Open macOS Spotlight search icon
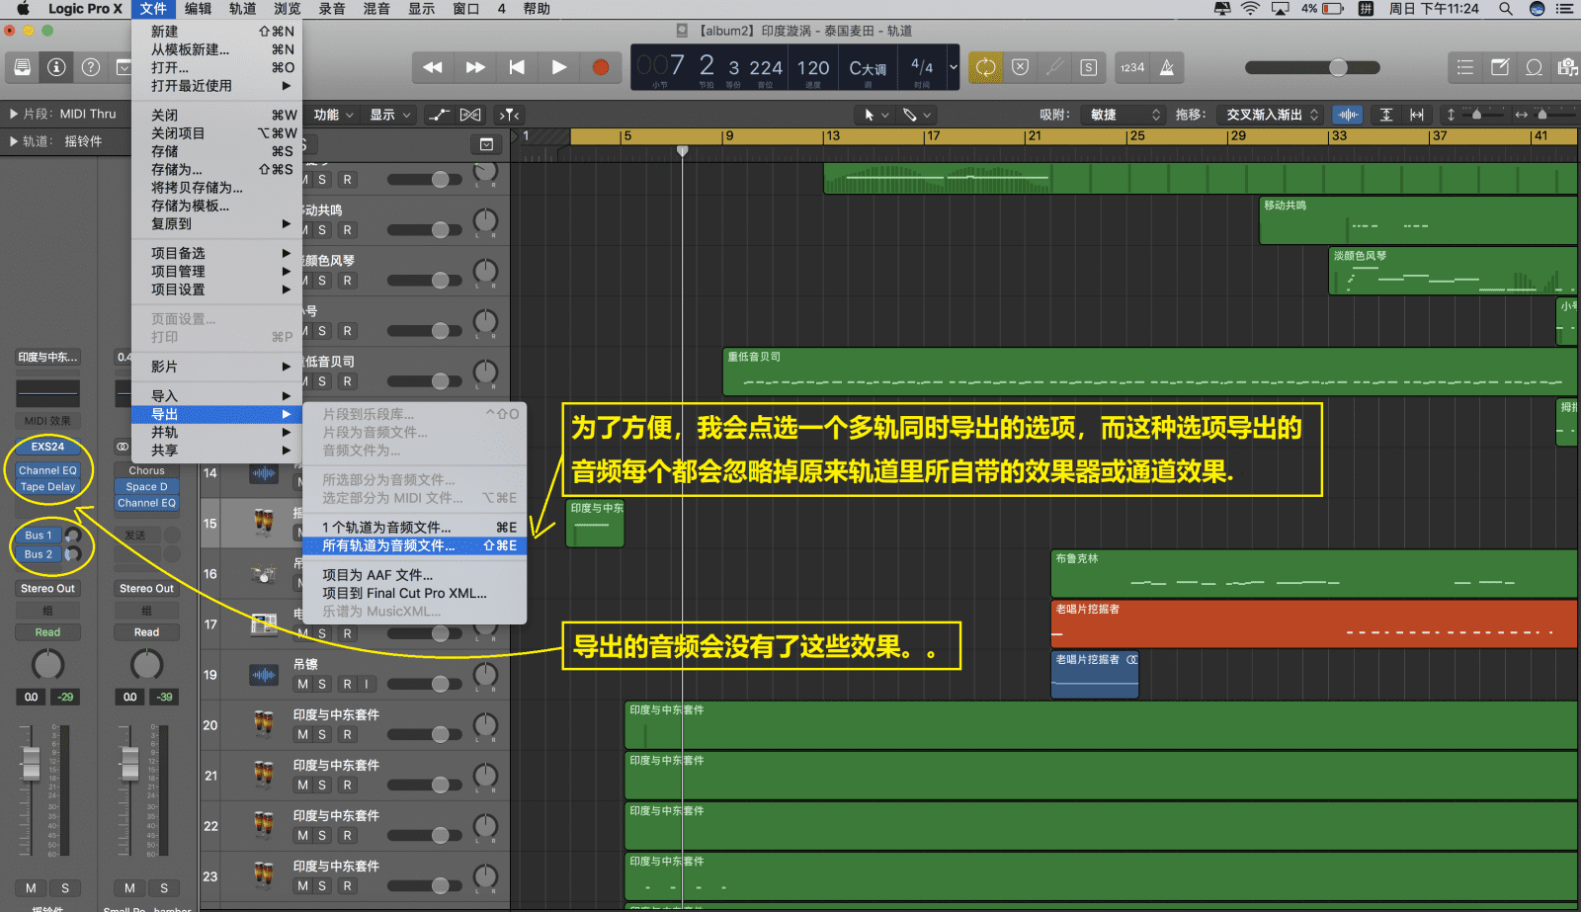1581x912 pixels. click(1505, 9)
